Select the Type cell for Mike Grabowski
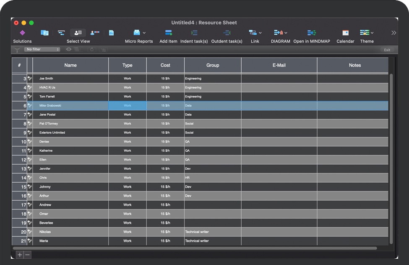The width and height of the screenshot is (409, 265). point(128,106)
